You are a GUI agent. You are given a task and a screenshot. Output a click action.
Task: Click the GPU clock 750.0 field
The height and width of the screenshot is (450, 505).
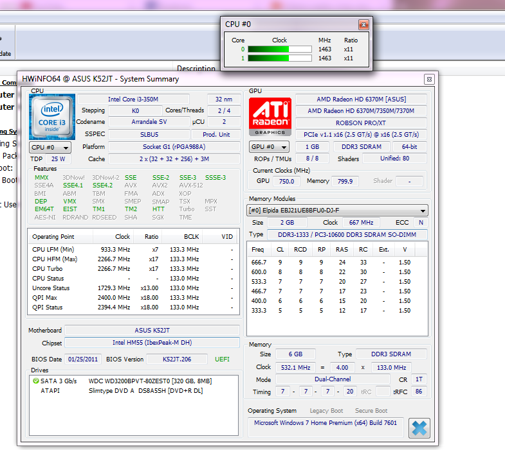(x=287, y=181)
